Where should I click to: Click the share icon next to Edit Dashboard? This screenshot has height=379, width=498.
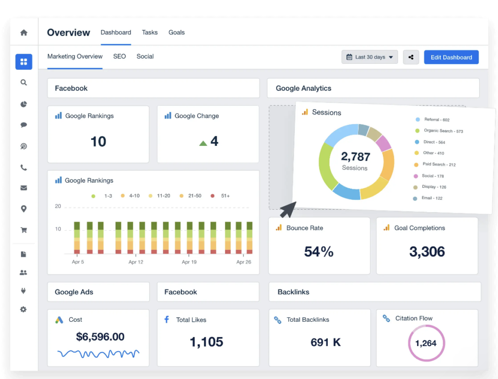pyautogui.click(x=411, y=57)
